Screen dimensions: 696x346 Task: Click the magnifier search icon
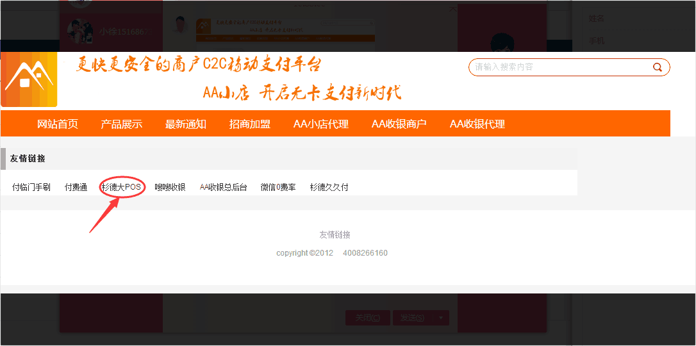[x=657, y=67]
